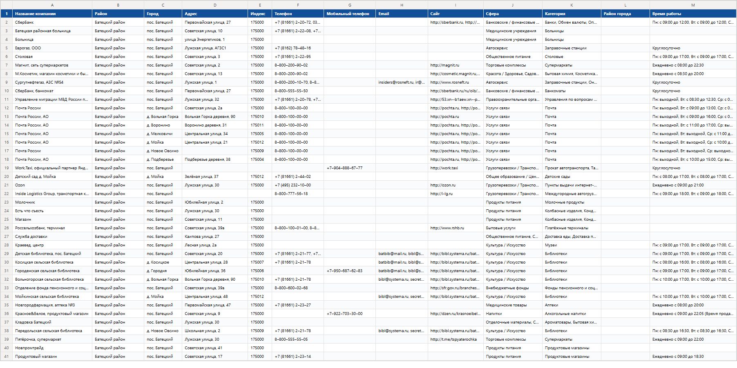Click the hours cell "Ежедневно с 08:00 до 22:30"

click(x=693, y=65)
